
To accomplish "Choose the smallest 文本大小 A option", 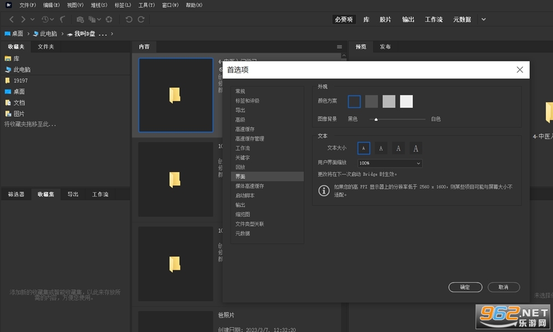I will tap(364, 148).
